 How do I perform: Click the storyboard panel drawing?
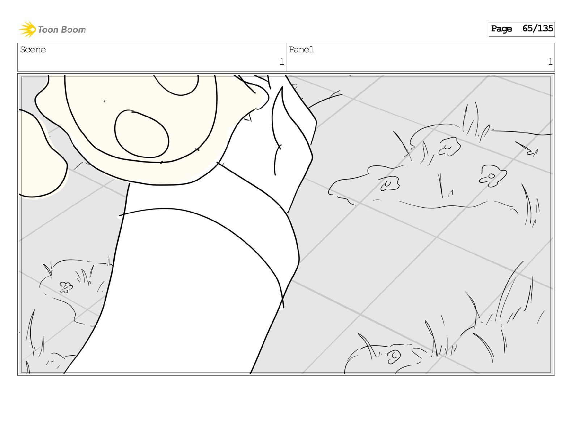286,224
